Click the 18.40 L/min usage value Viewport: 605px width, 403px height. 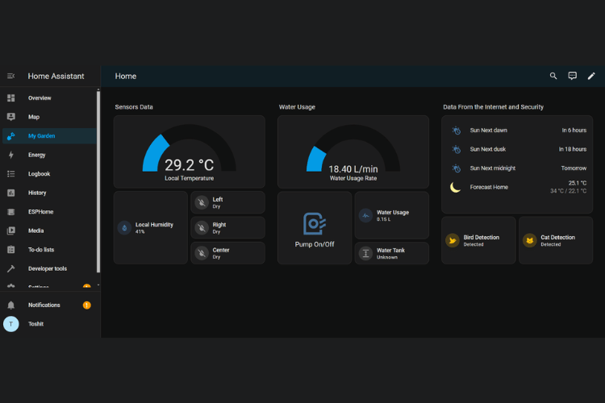pyautogui.click(x=353, y=169)
